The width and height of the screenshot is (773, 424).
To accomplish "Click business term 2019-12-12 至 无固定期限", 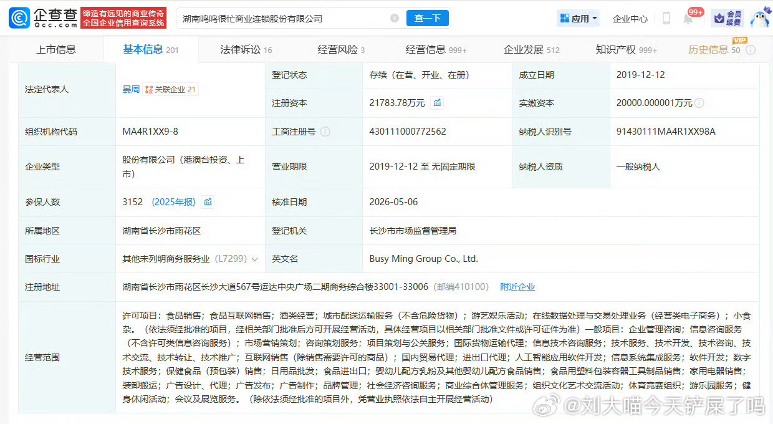I will click(422, 166).
